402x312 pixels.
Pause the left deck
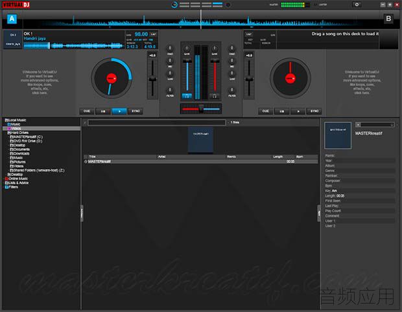click(x=103, y=111)
